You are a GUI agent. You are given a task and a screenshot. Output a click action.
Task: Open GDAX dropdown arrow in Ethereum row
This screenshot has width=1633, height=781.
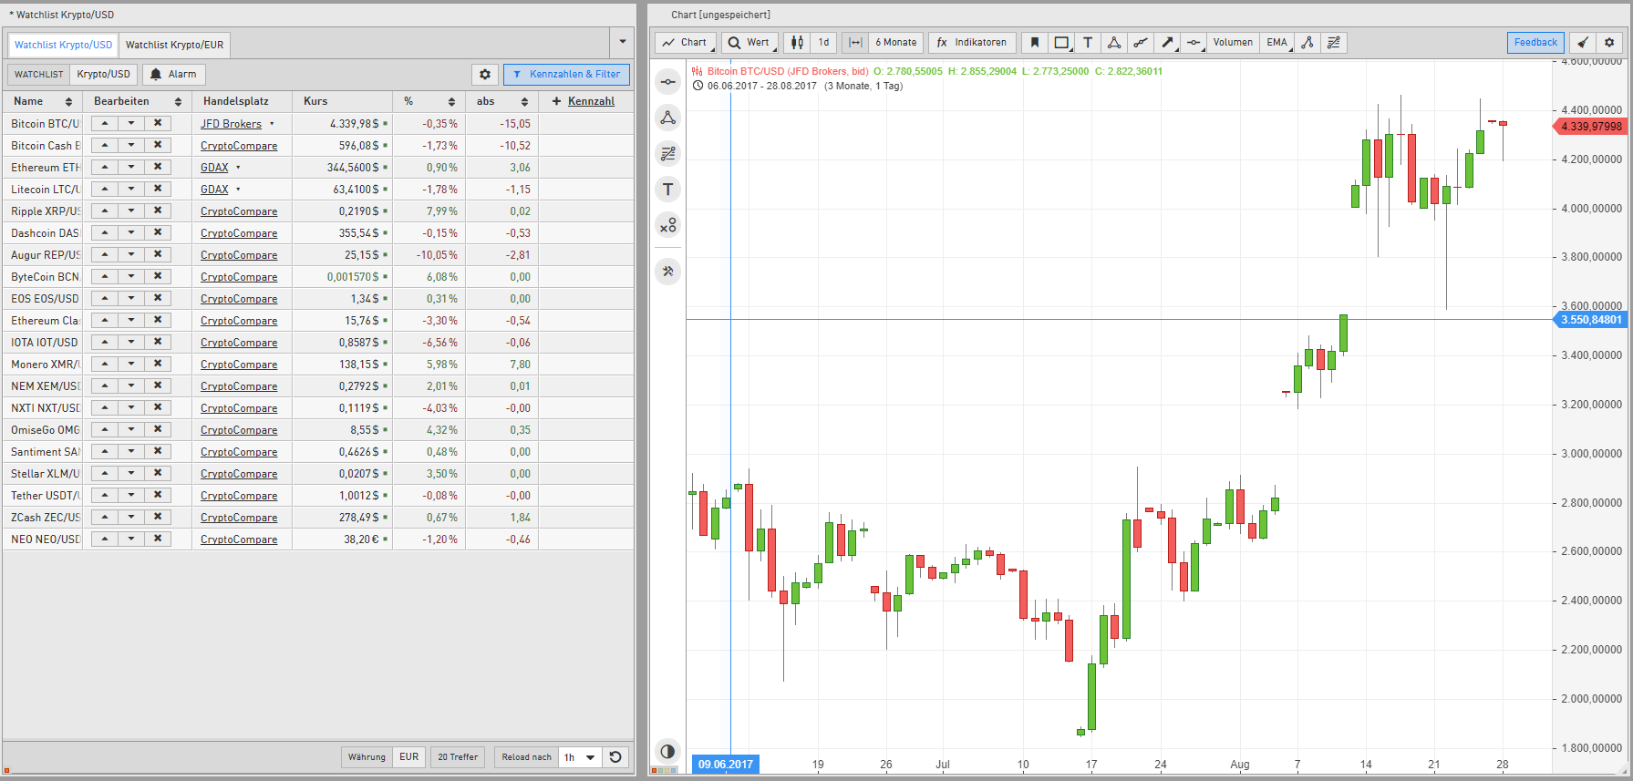tap(238, 168)
